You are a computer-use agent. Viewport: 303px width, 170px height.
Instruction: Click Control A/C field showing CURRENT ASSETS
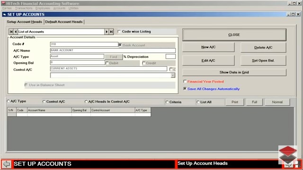pos(108,68)
